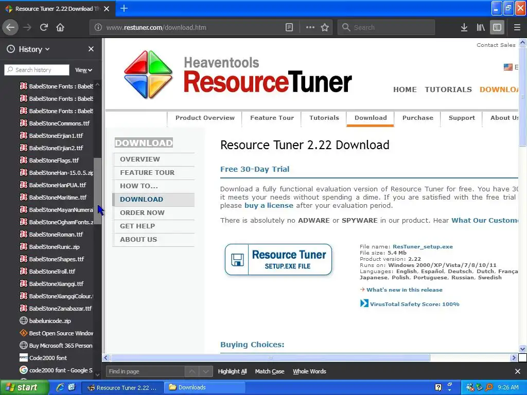Close the Resource Tuner 2.22 Download tab

[x=107, y=9]
